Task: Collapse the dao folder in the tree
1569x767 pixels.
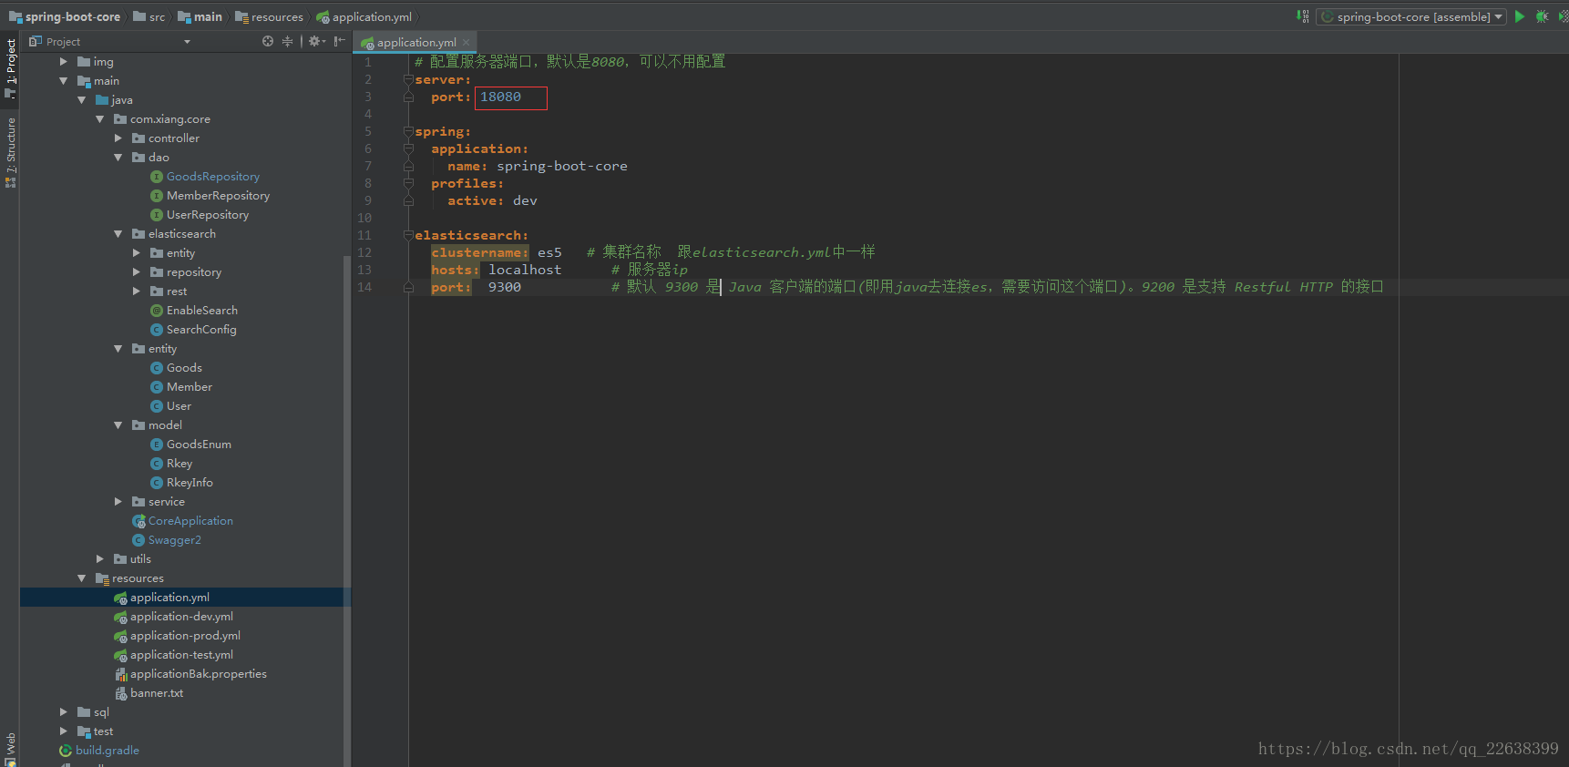Action: 118,158
